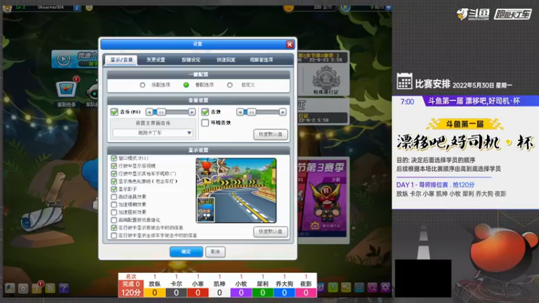This screenshot has width=539, height=303.
Task: Click 放纵's score cell in the scoreboard
Action: (x=155, y=293)
